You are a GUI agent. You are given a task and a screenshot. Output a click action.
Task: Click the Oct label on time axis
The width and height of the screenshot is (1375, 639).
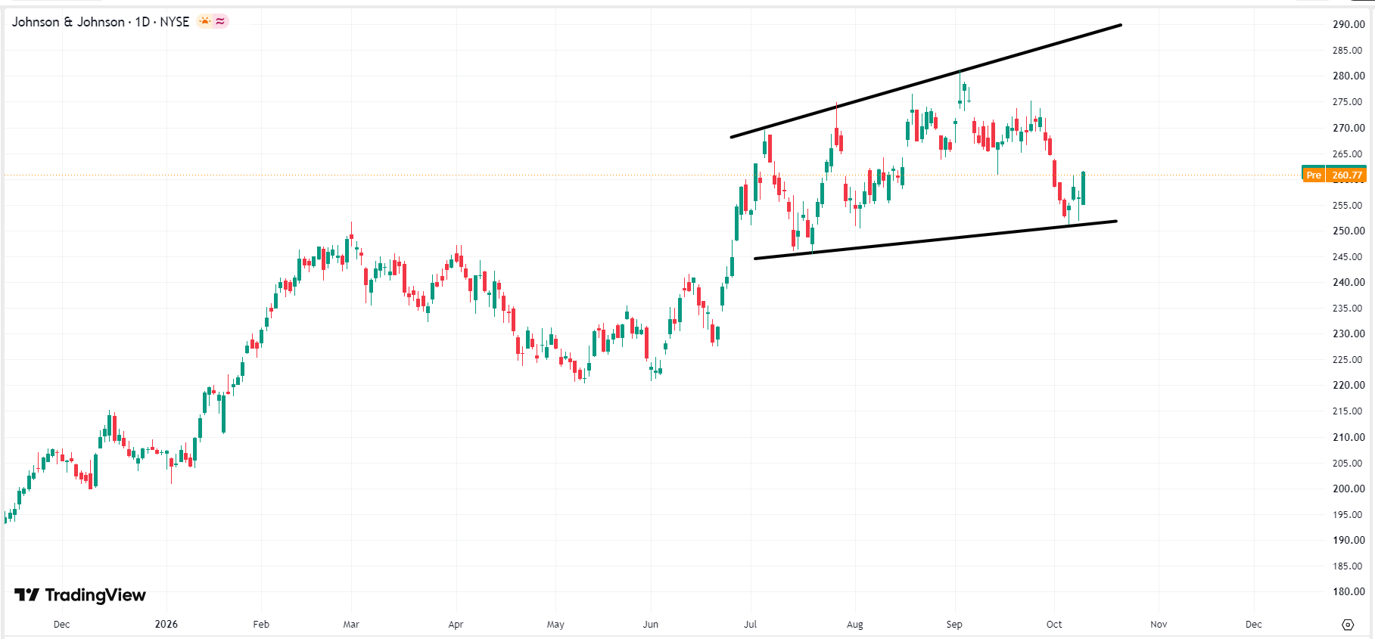point(1054,624)
